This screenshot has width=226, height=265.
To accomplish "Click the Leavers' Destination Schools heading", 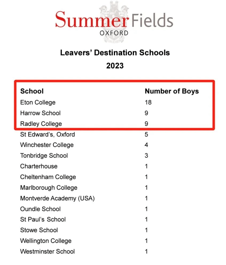I will pyautogui.click(x=115, y=53).
